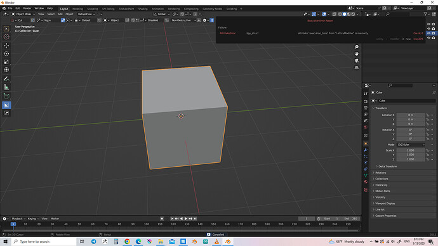Select the Add Cube tool

(x=6, y=96)
